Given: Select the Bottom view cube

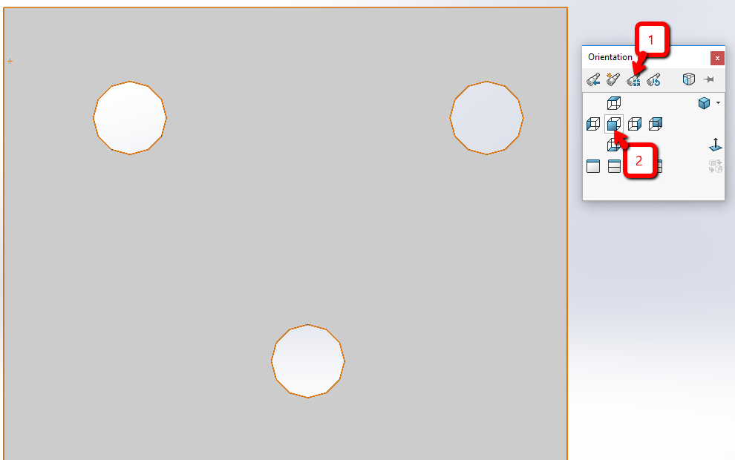Looking at the screenshot, I should point(613,145).
